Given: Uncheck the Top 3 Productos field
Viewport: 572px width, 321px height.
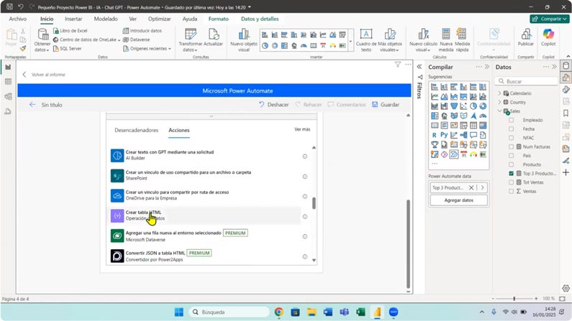Looking at the screenshot, I should [x=512, y=174].
